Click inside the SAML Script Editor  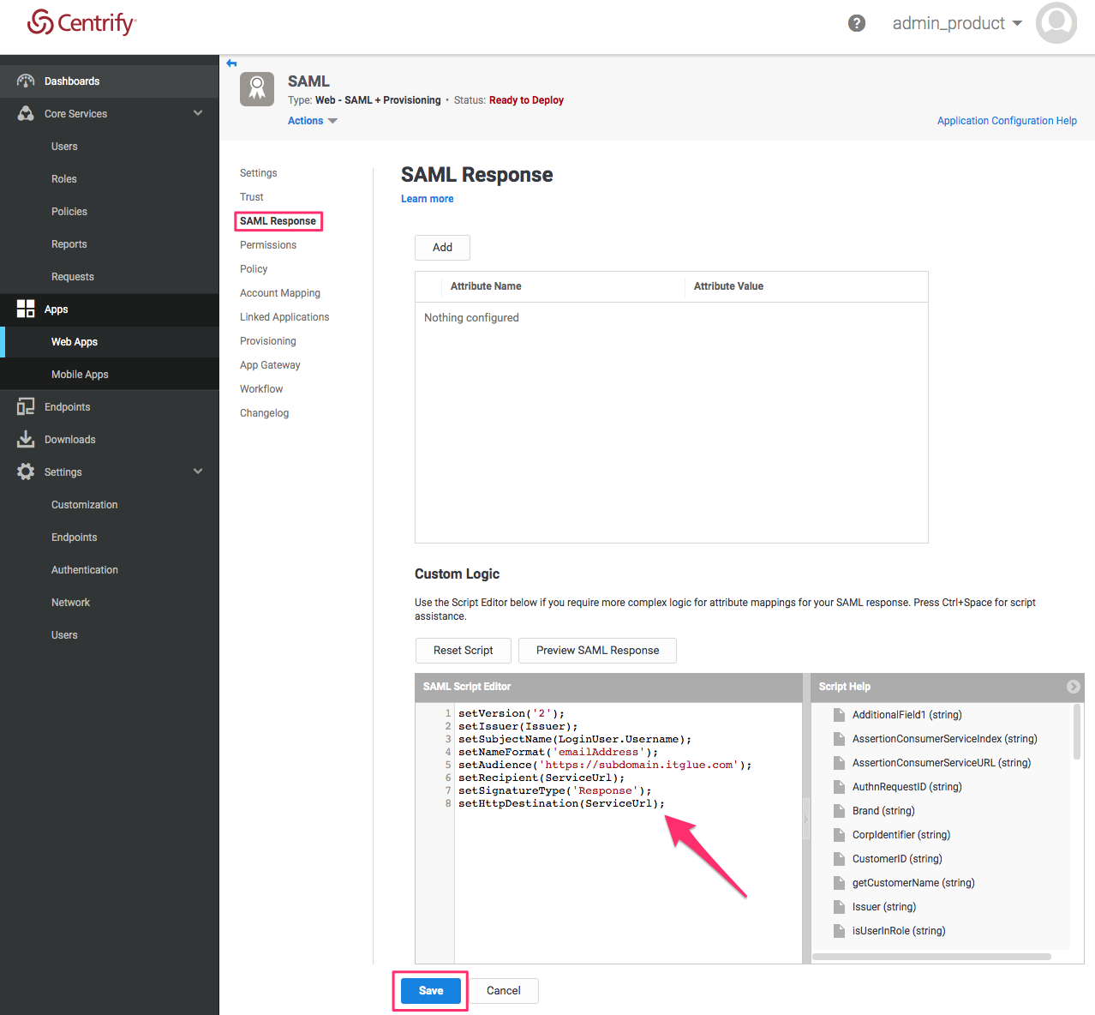click(x=625, y=874)
